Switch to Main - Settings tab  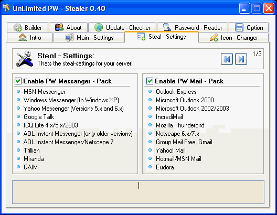point(89,37)
